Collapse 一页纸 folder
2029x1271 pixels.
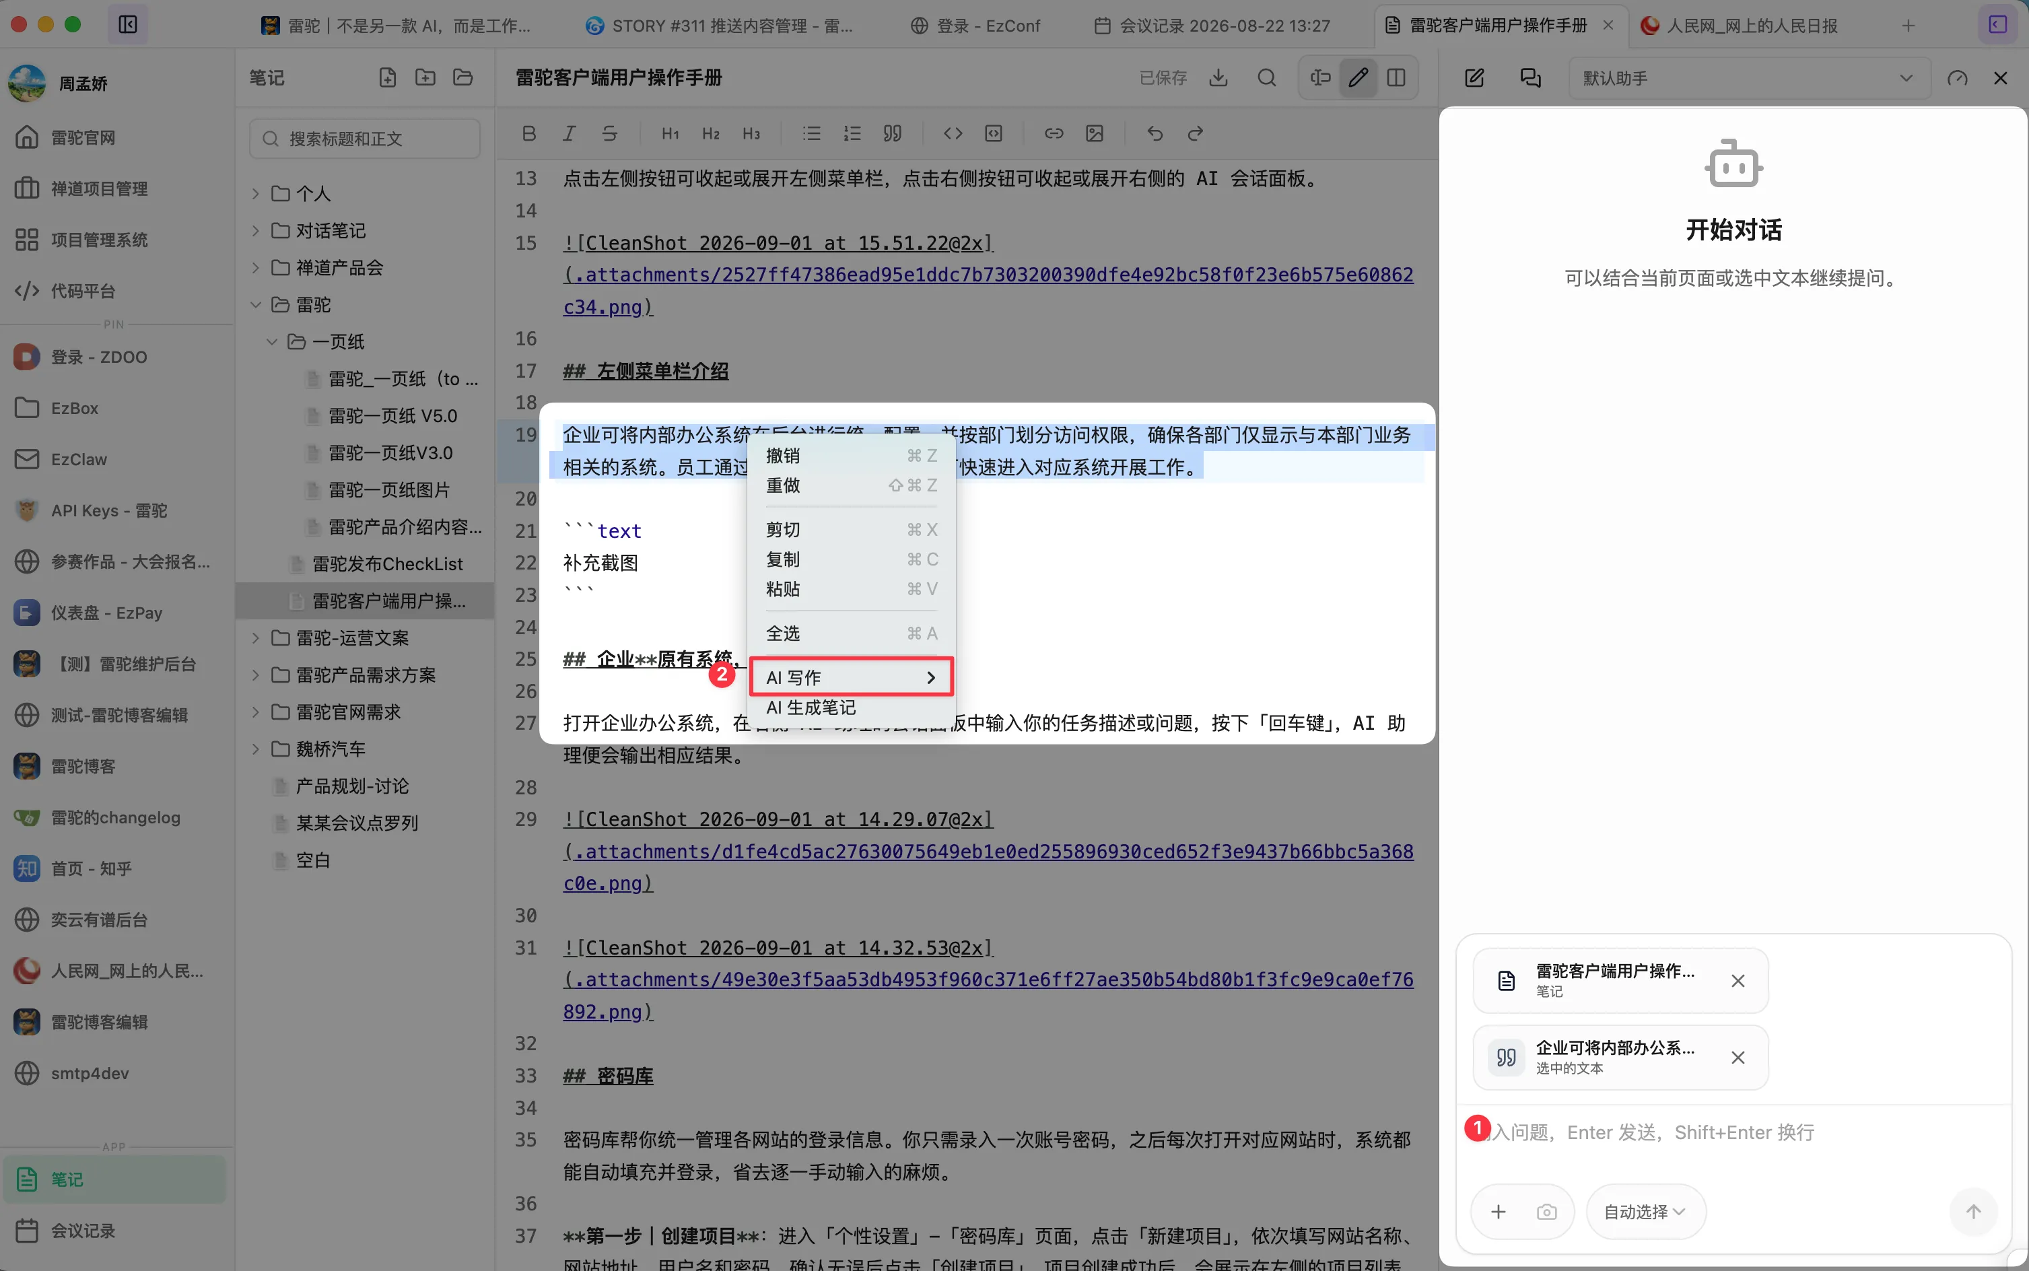click(x=271, y=341)
